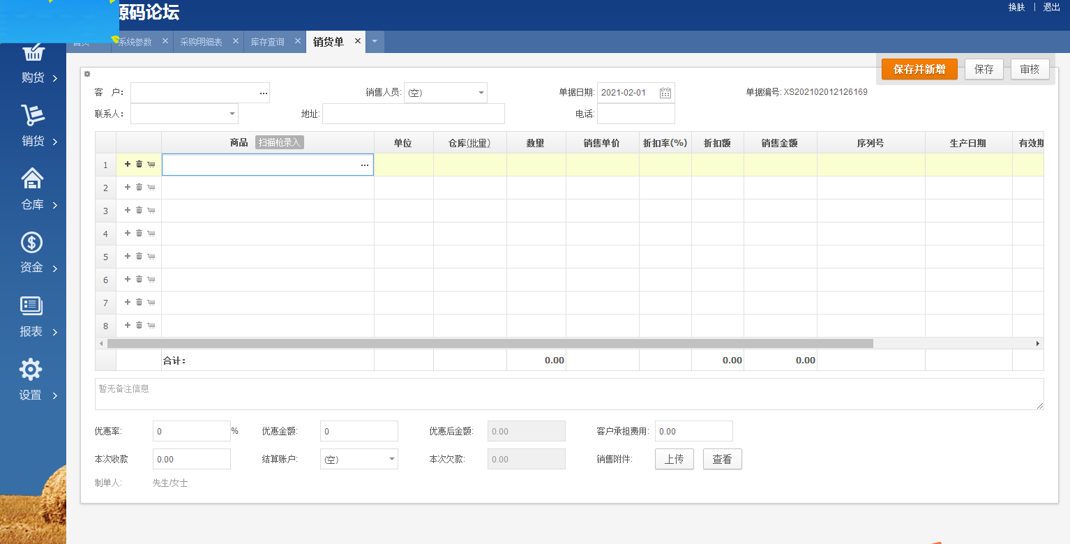
Task: Click the 保存并新增 button
Action: pyautogui.click(x=919, y=69)
